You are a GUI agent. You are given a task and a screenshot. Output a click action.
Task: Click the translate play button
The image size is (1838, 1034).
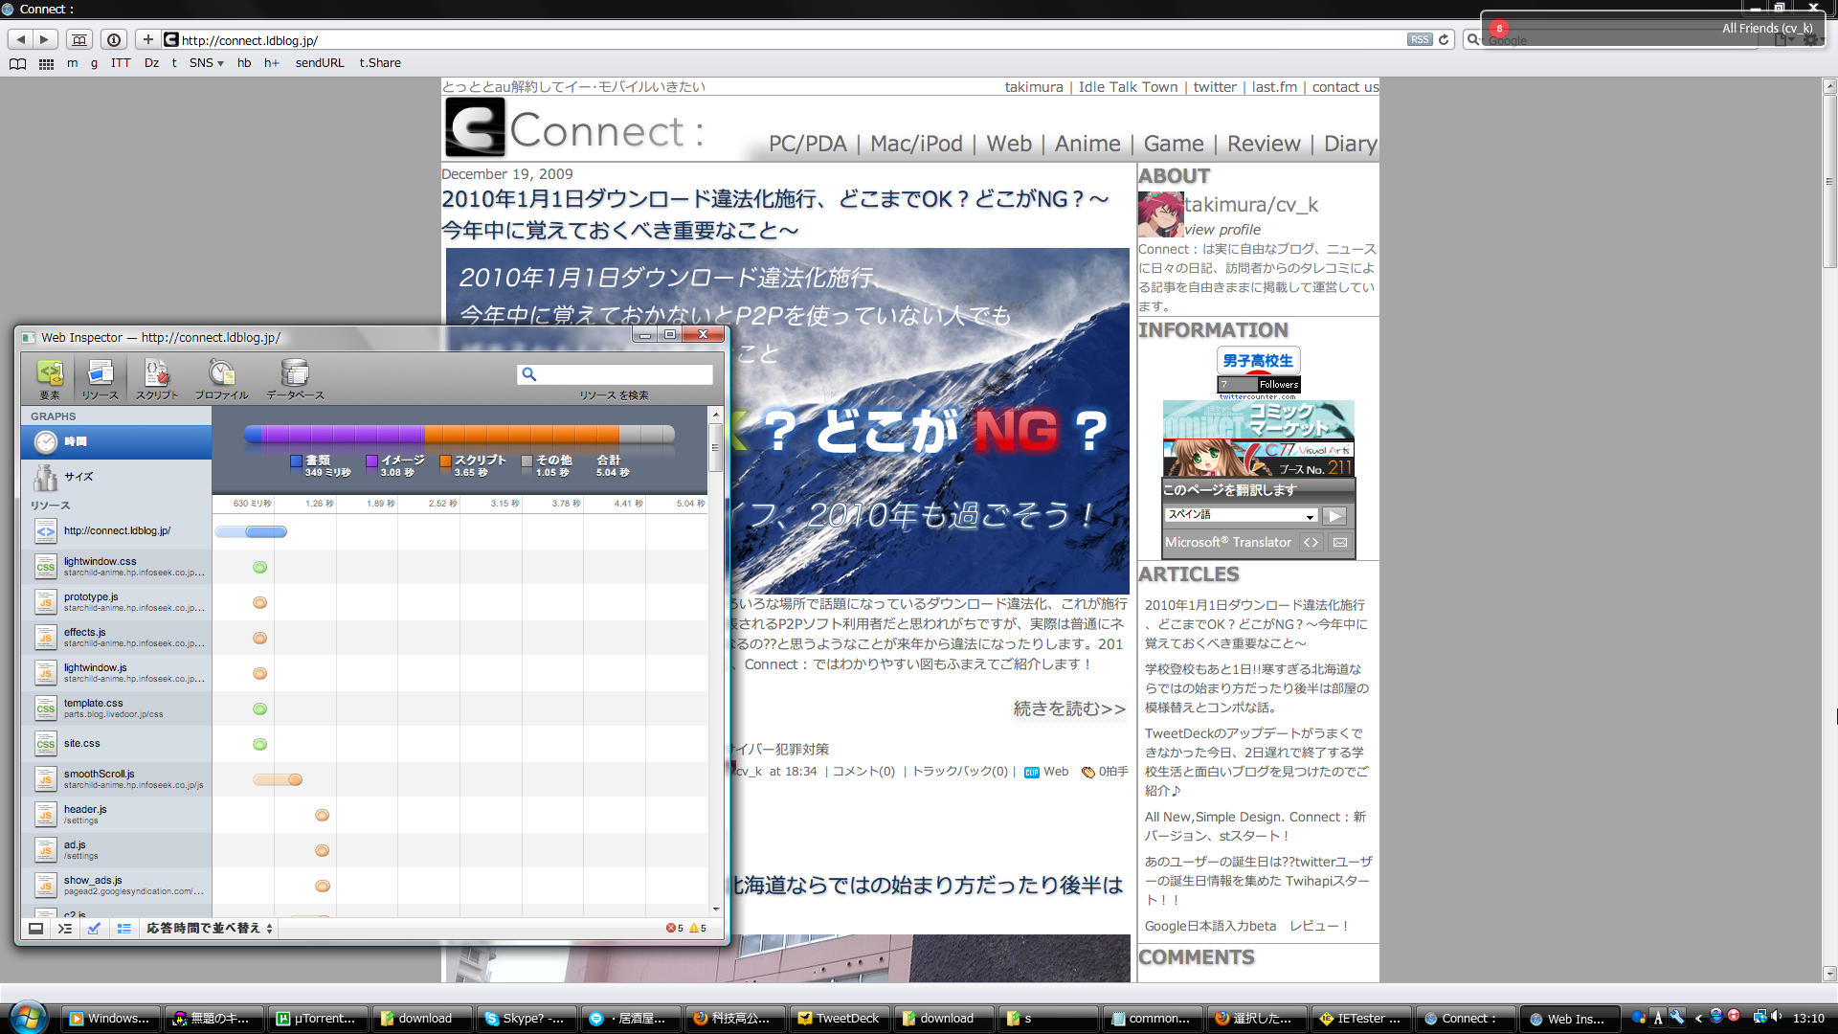pyautogui.click(x=1334, y=516)
